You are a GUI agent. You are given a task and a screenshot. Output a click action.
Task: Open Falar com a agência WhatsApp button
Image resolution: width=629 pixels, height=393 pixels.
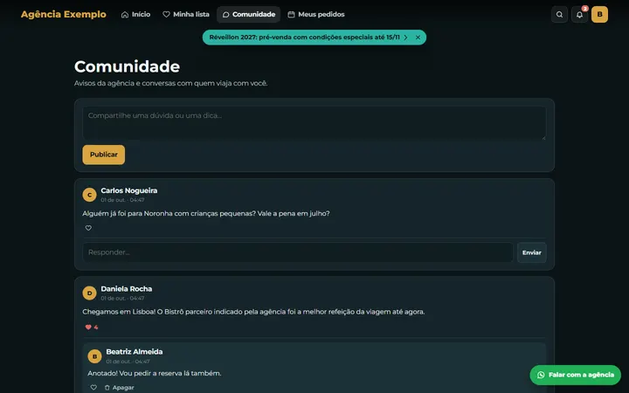[x=575, y=375]
